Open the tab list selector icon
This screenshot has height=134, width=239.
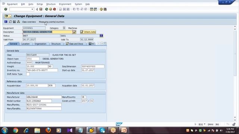click(x=105, y=44)
